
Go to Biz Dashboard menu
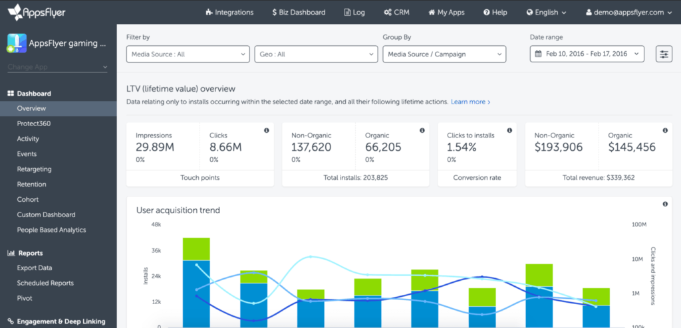point(299,13)
